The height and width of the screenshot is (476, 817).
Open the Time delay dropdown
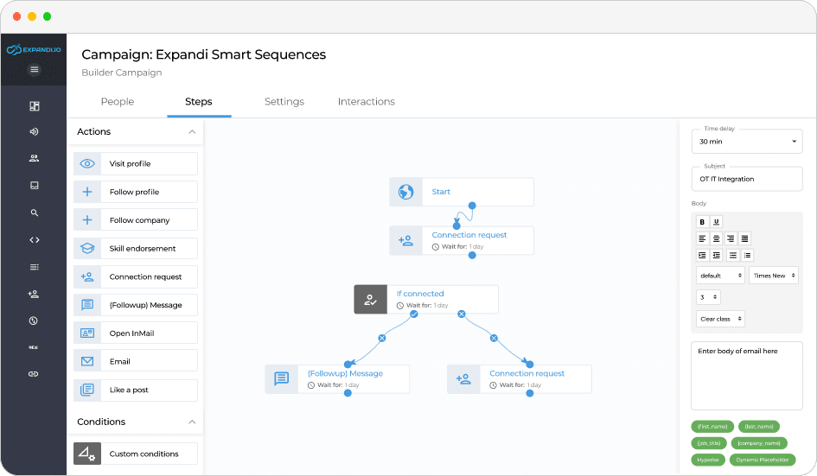[746, 141]
